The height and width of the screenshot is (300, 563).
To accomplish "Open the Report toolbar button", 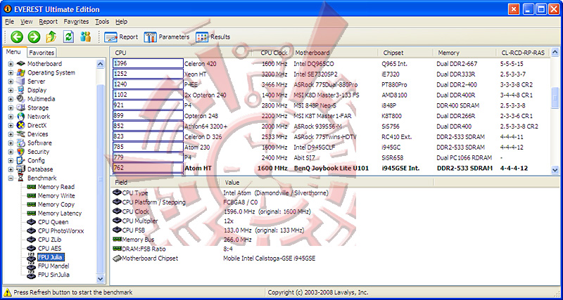I will click(x=121, y=37).
